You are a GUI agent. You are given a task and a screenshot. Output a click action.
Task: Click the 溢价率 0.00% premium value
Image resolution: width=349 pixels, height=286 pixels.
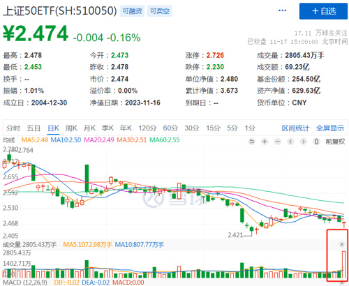click(114, 91)
